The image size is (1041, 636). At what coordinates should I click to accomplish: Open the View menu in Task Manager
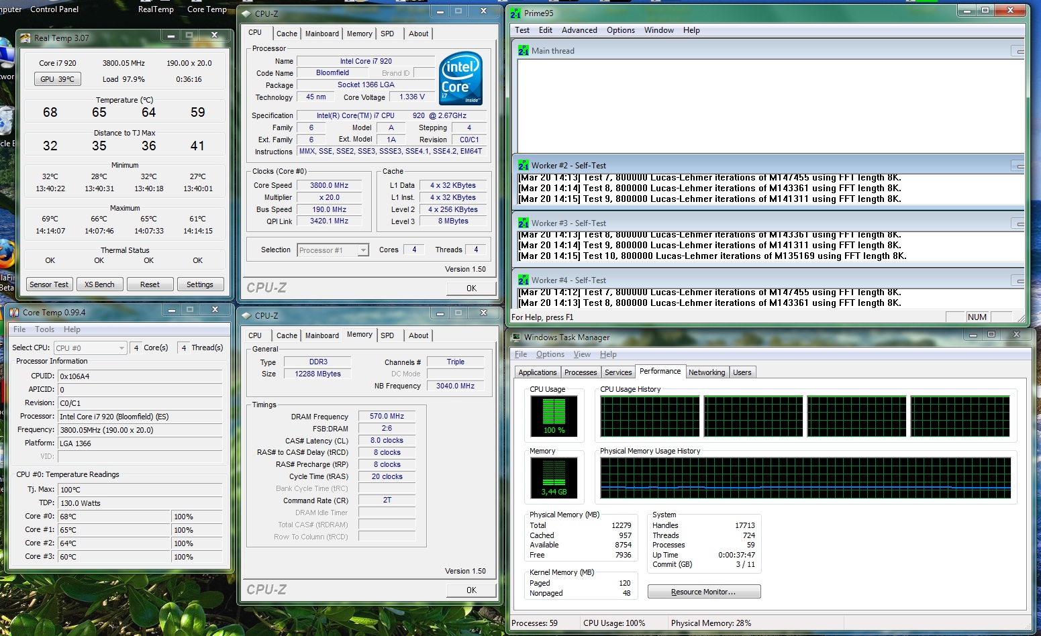tap(582, 354)
